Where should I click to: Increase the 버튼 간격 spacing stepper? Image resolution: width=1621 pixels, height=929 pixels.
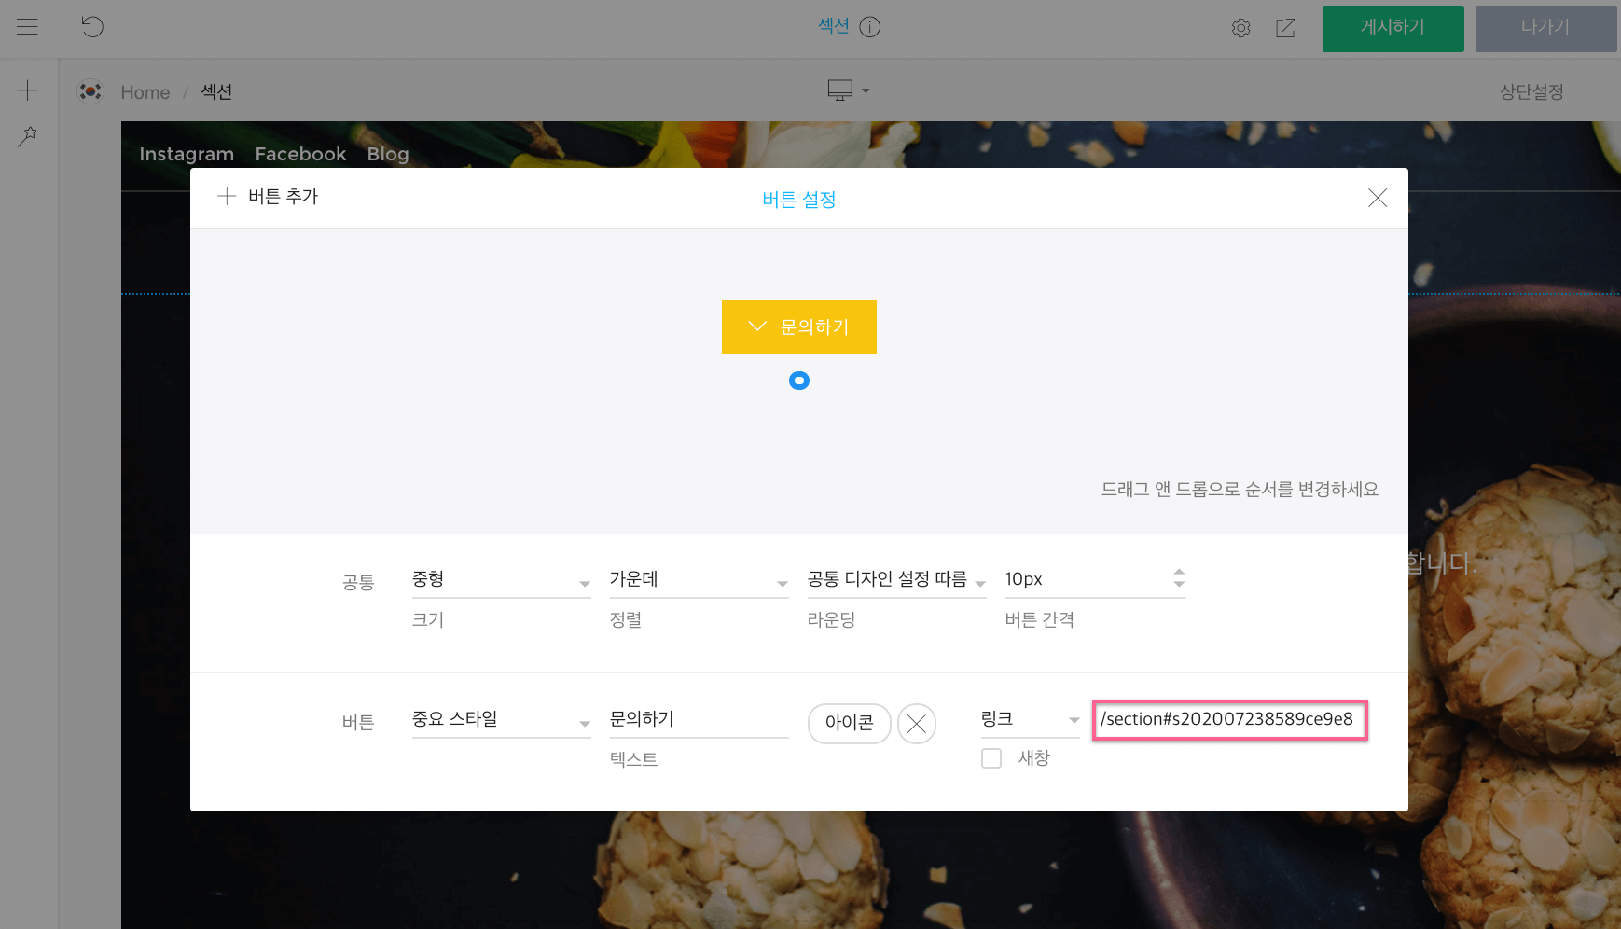pos(1179,572)
